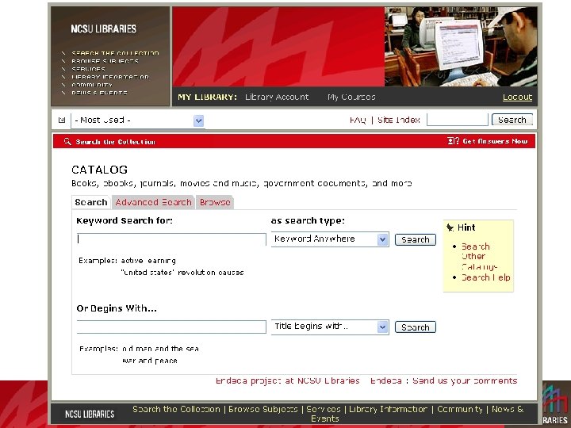Open the Search Help hint link
The image size is (571, 428).
pos(486,277)
